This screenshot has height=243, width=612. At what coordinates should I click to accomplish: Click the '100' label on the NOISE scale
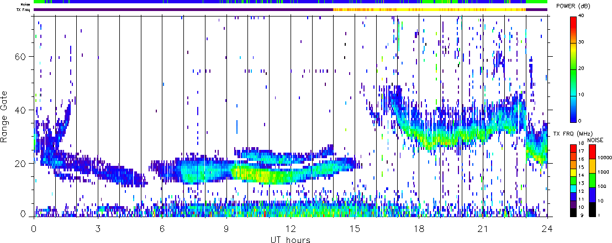pos(601,186)
